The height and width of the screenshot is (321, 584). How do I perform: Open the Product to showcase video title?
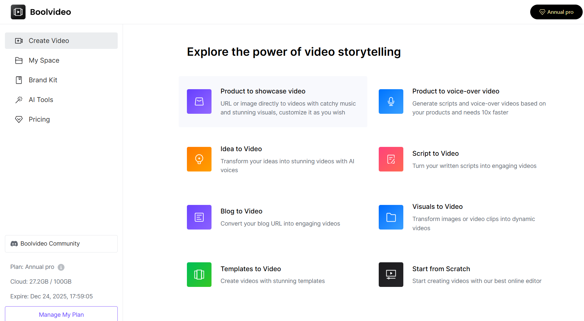[x=263, y=91]
